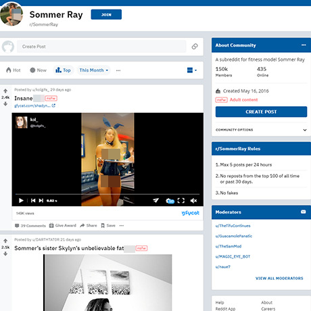311x311 pixels.
Task: Downvote the post by u/DARTHTATOR
Action: (x=5, y=254)
